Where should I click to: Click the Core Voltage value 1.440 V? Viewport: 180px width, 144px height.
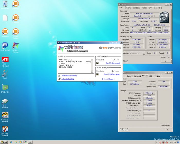click(154, 21)
